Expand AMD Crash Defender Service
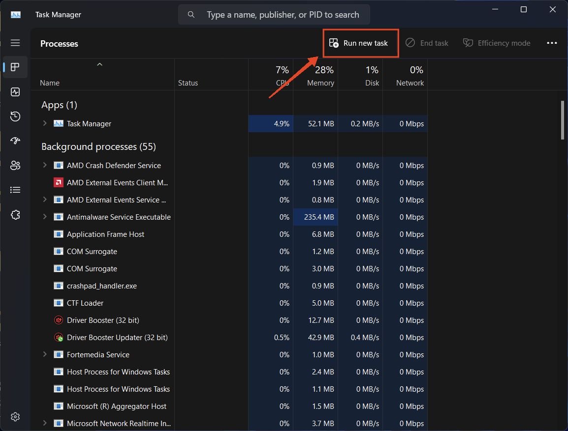 tap(45, 165)
